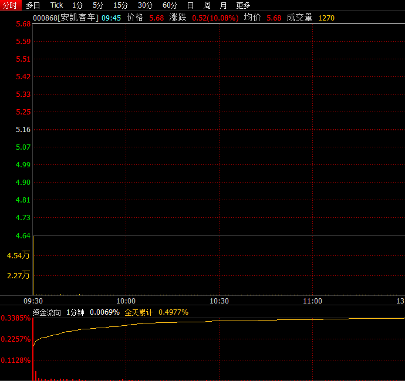The image size is (405, 381).
Task: Click the 2.27万 volume axis label
Action: (18, 275)
